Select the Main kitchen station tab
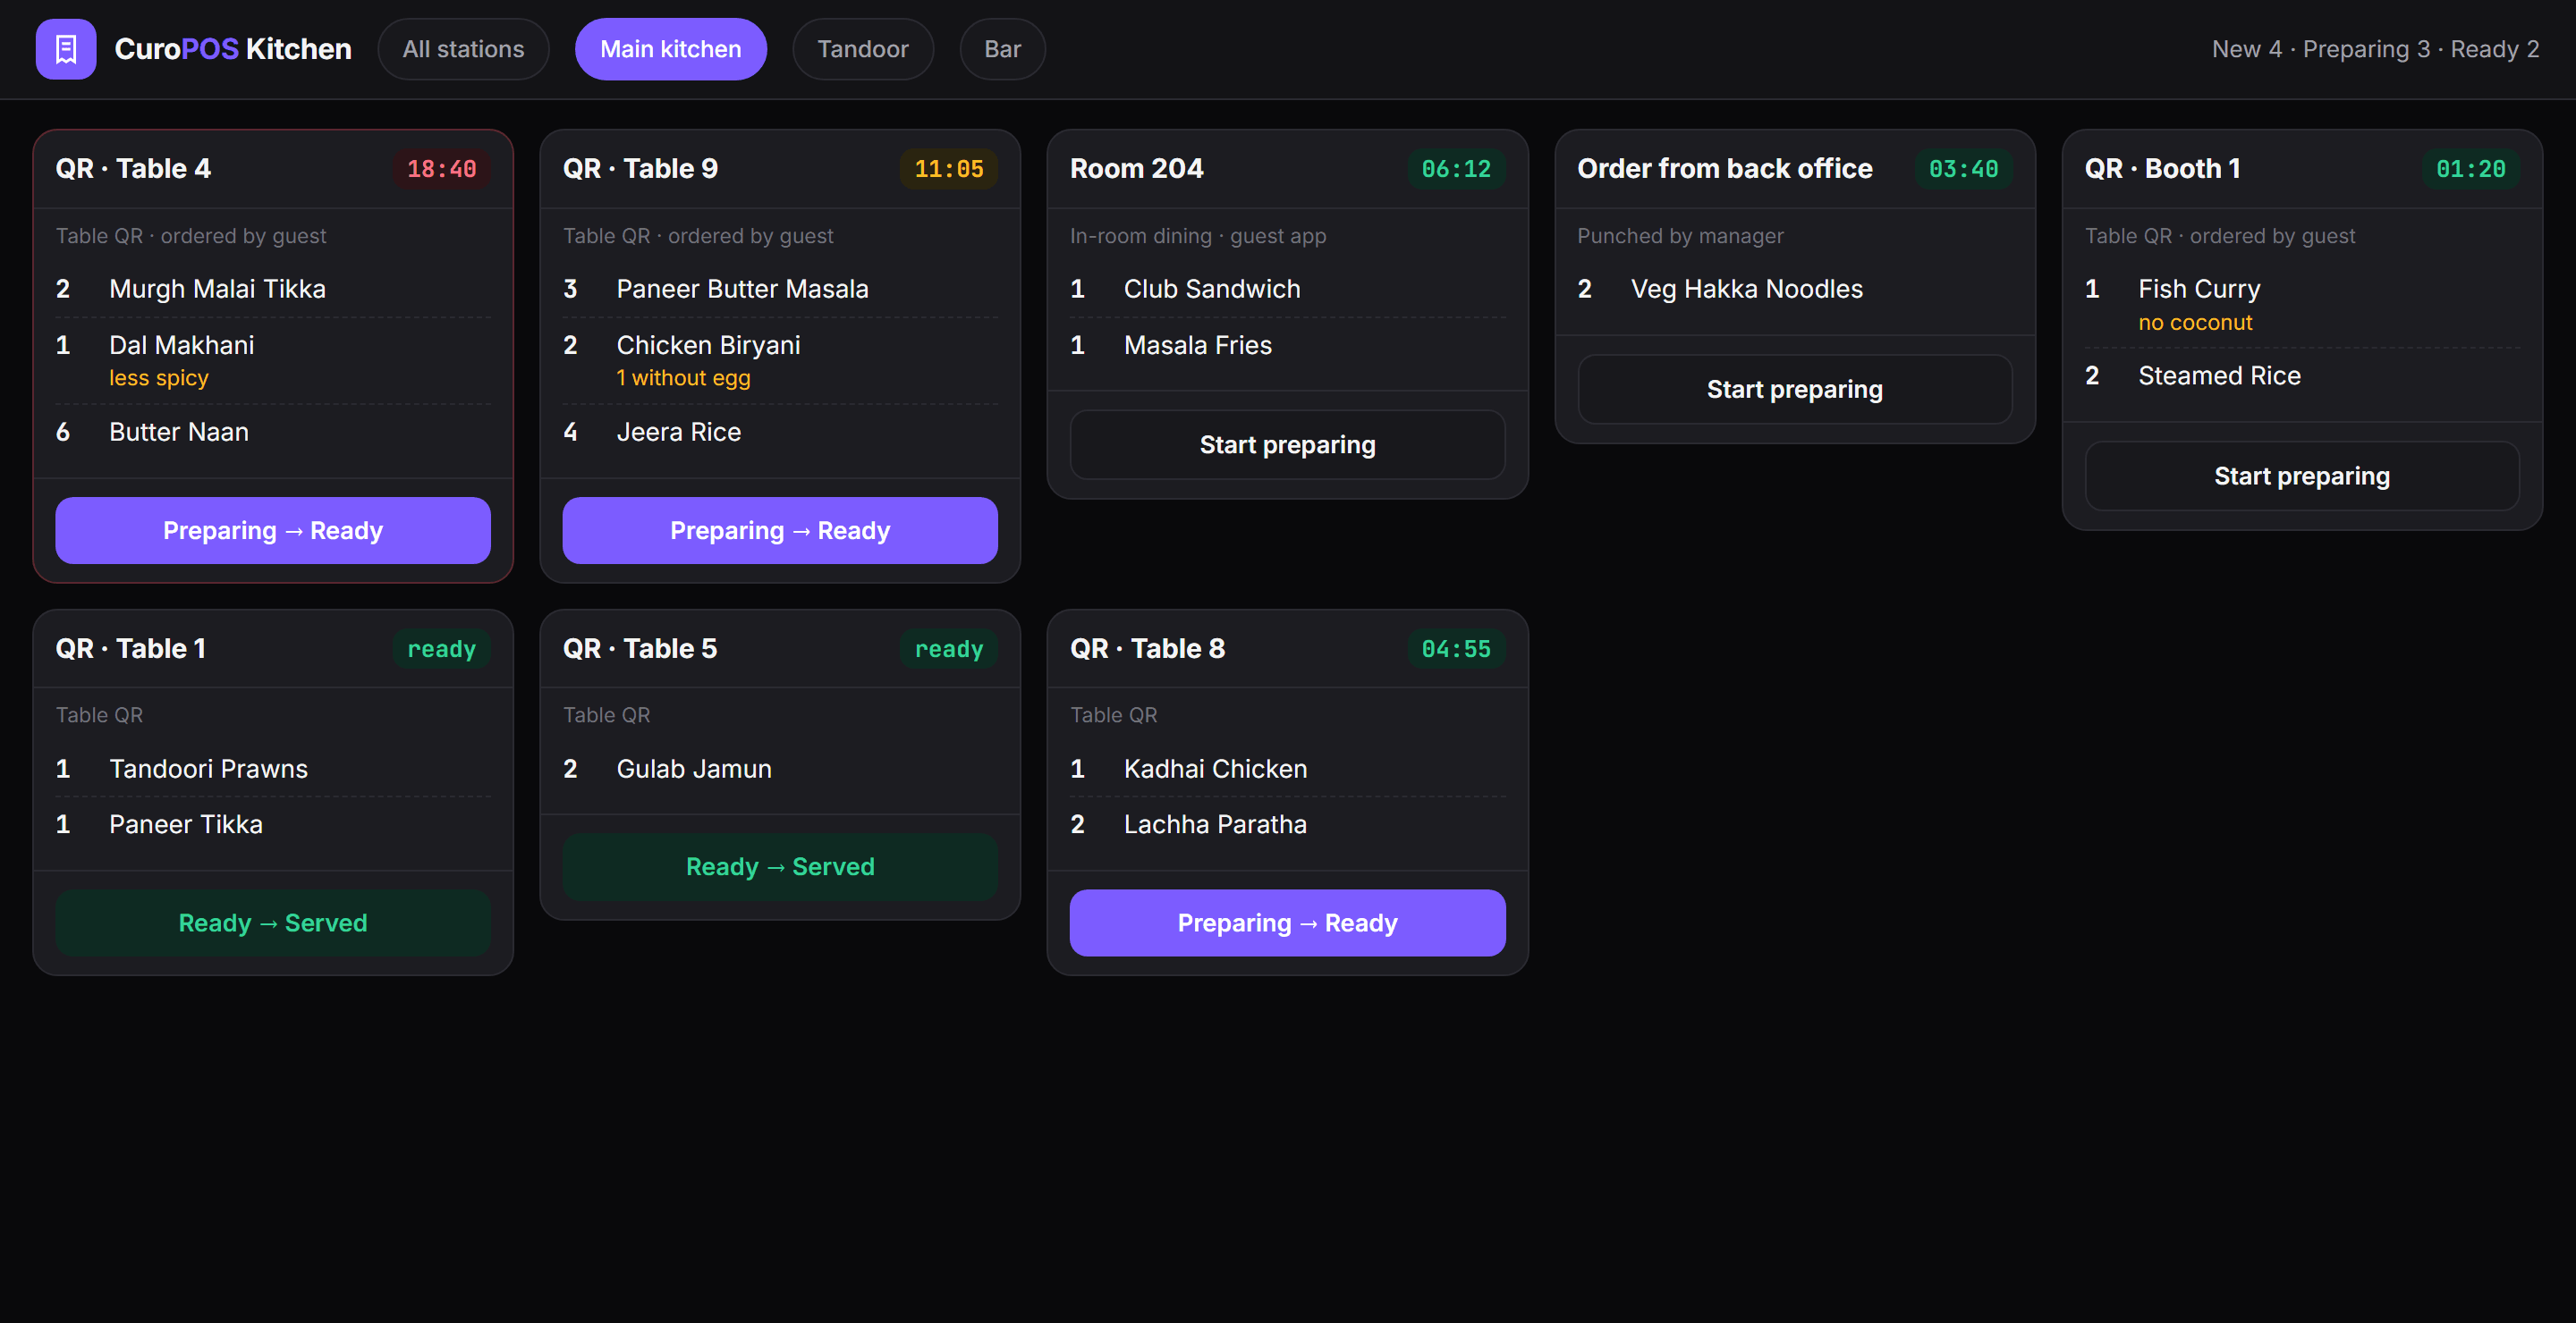 click(x=671, y=49)
